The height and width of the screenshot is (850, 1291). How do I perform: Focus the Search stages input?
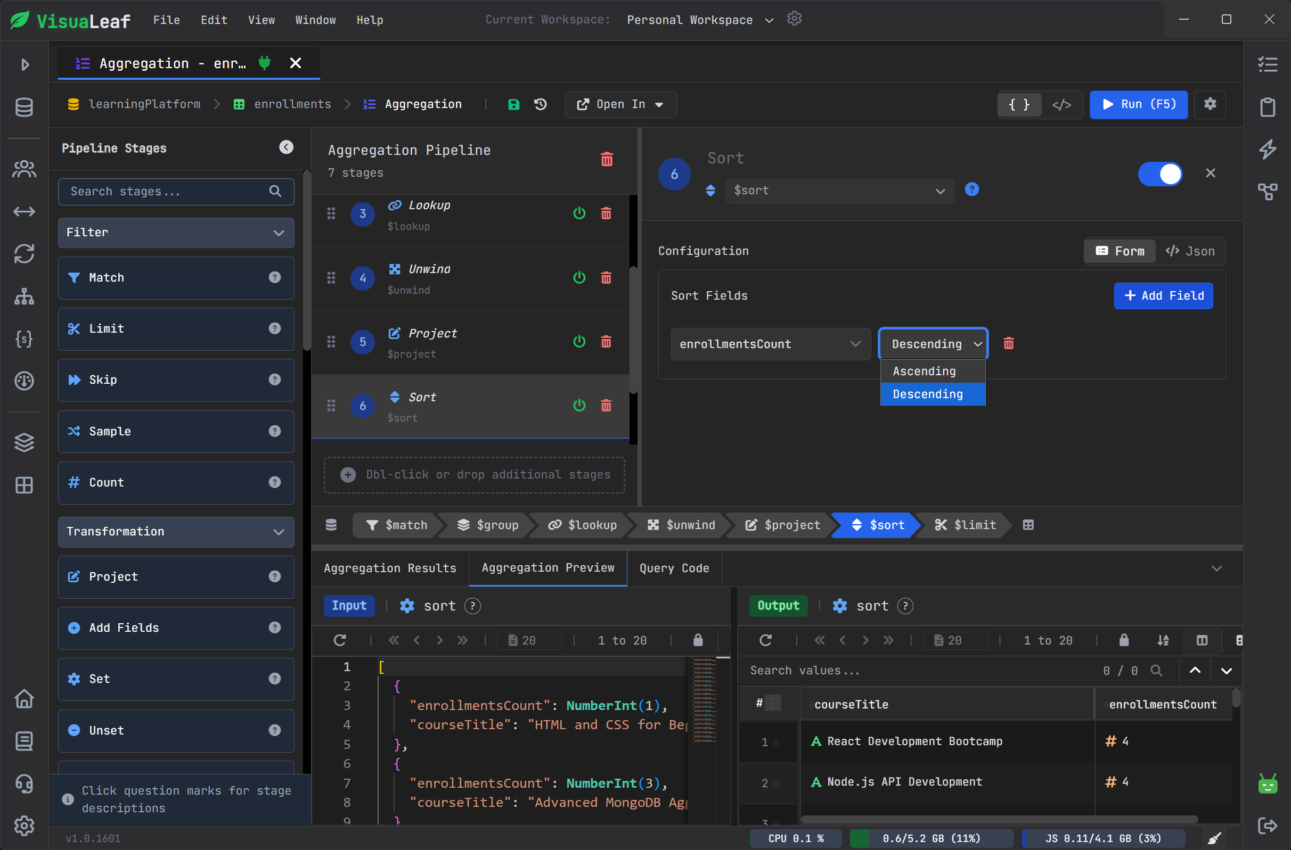click(176, 192)
